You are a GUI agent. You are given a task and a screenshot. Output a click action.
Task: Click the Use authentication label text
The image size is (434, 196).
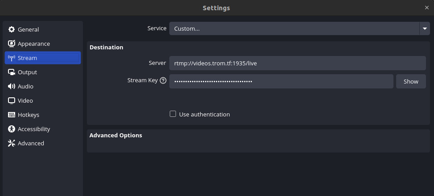204,114
